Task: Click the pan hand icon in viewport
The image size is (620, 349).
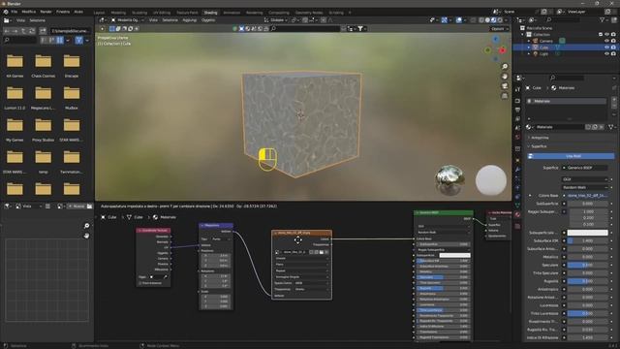Action: coord(505,77)
